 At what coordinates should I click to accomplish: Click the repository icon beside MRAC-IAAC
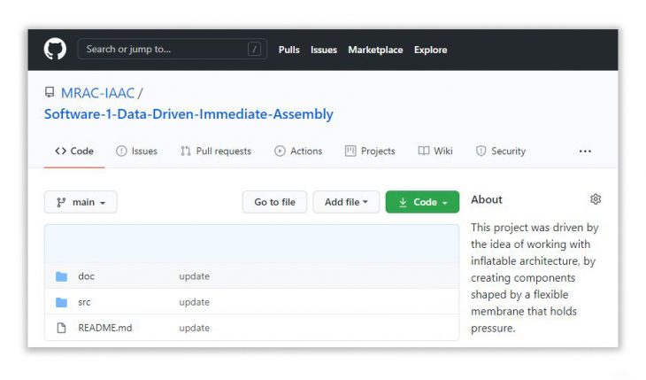(50, 93)
